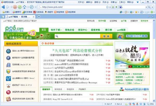Click the 美图秀秀 icon in sidebar
Viewport: 156px width, 106px height.
click(x=8, y=92)
